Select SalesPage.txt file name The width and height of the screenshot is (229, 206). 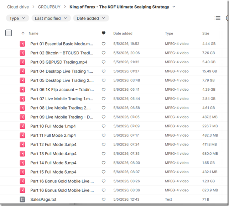click(43, 200)
